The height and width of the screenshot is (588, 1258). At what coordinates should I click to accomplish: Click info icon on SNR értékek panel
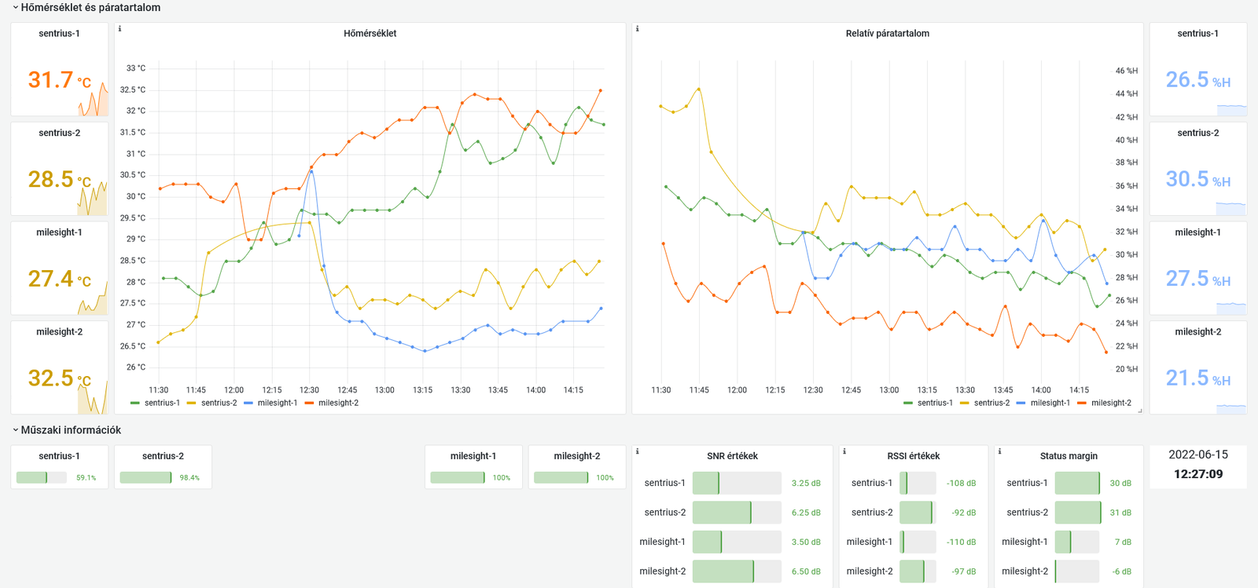coord(637,451)
